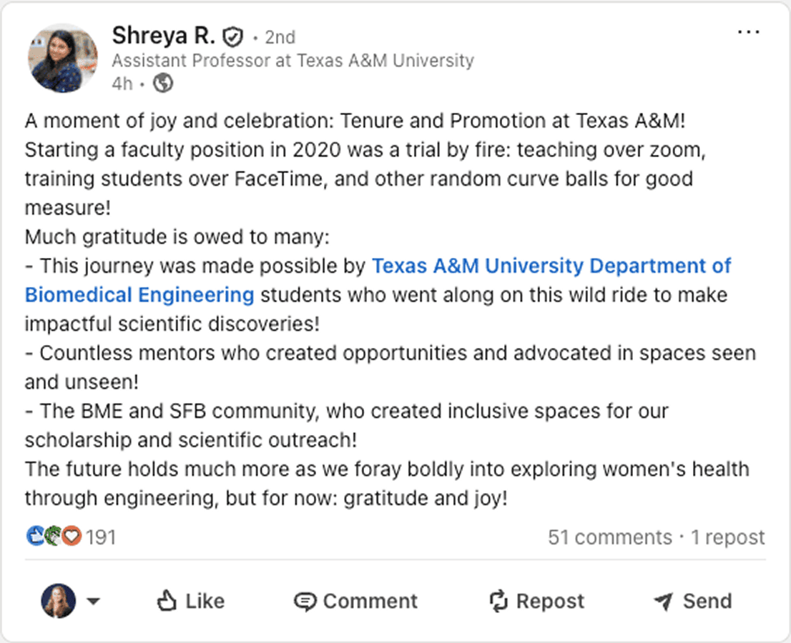The height and width of the screenshot is (643, 791).
Task: Expand the react-as profile dropdown arrow
Action: [93, 601]
